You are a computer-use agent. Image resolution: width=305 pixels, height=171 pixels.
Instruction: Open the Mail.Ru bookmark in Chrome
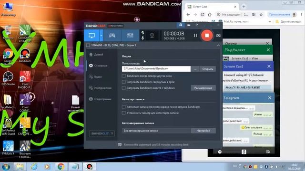pyautogui.click(x=234, y=21)
